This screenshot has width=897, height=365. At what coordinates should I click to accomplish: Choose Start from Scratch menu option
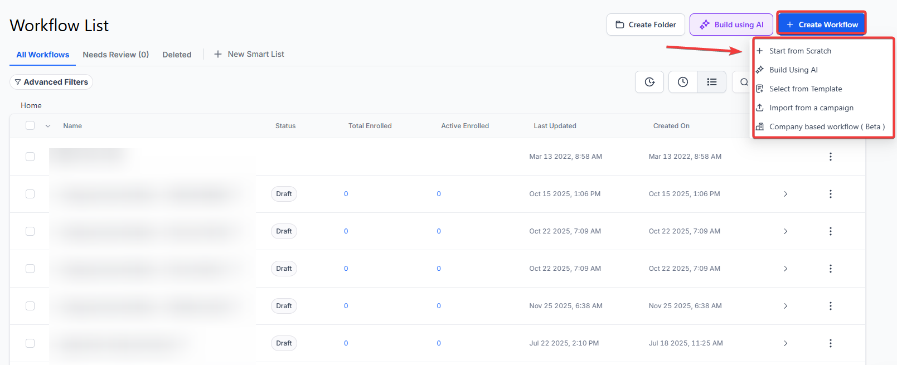click(800, 51)
